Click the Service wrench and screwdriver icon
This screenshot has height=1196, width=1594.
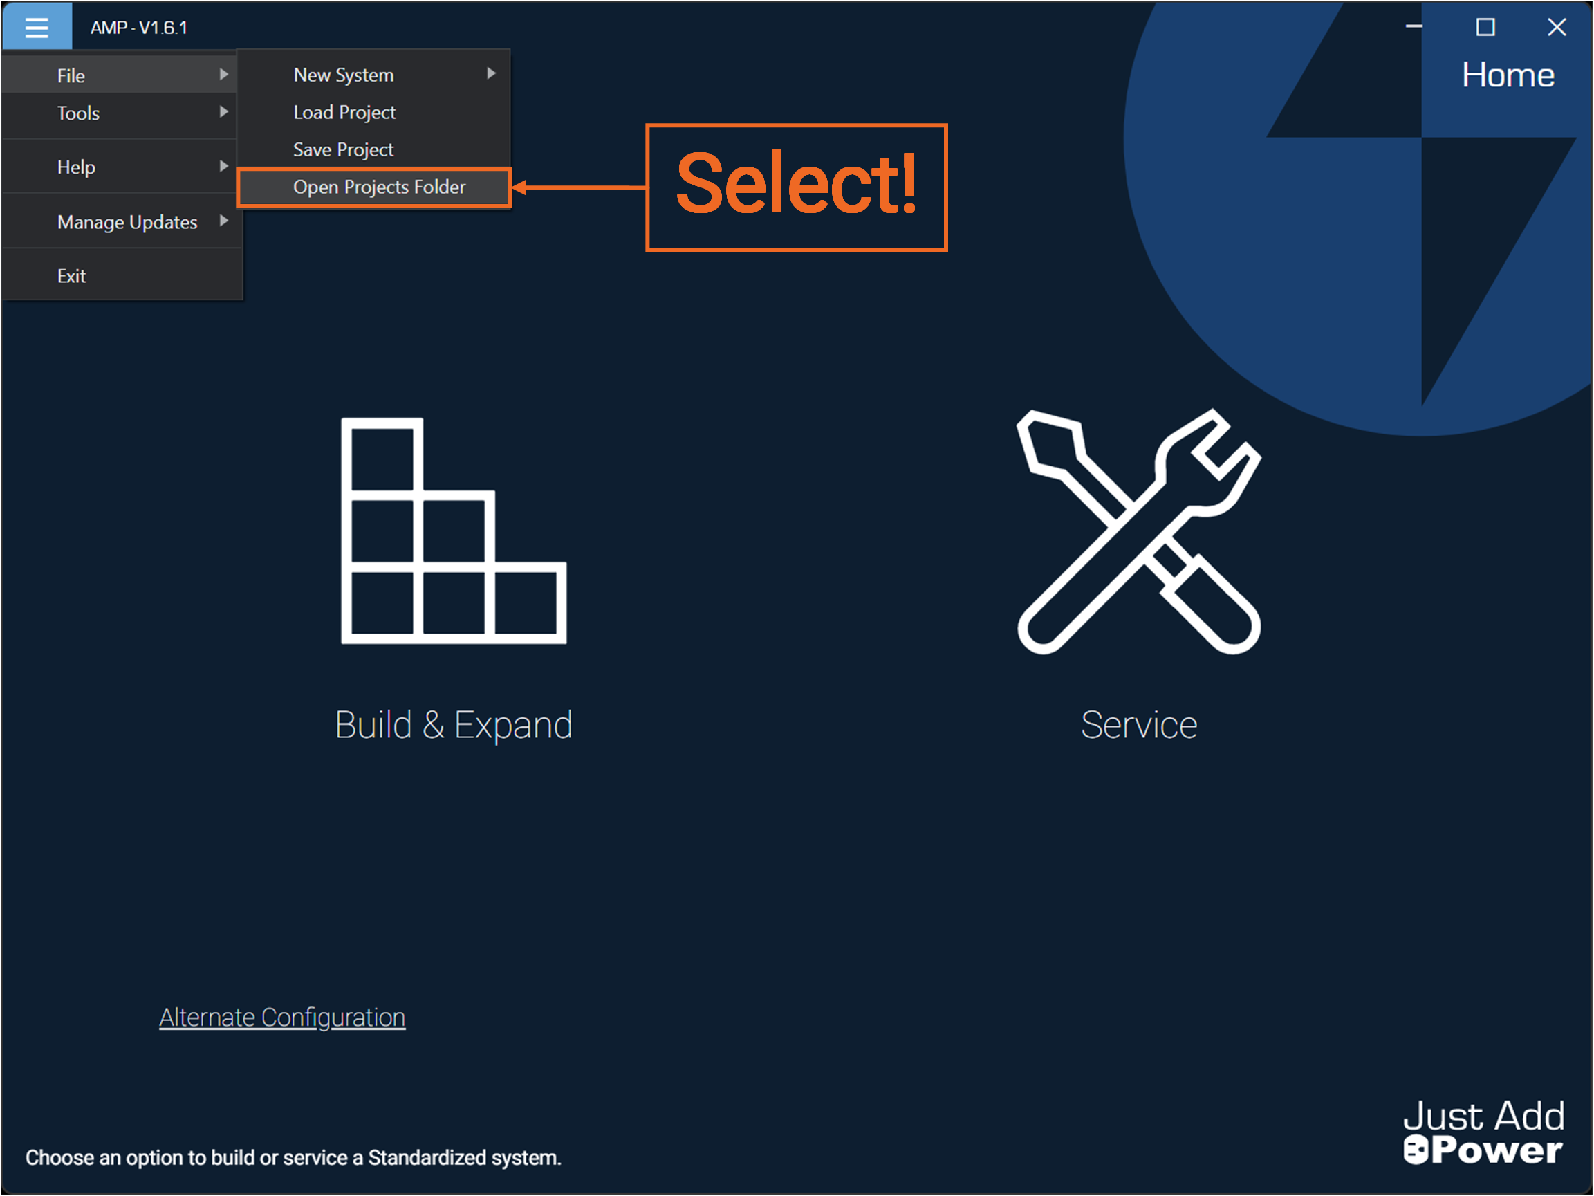[x=1138, y=532]
